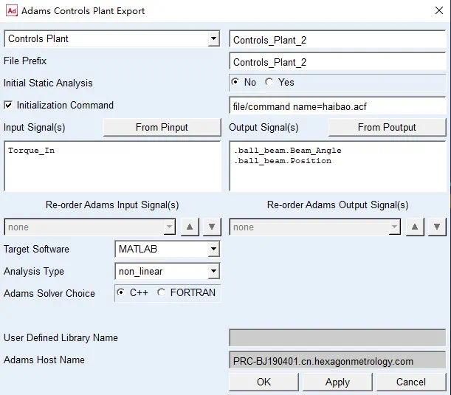This screenshot has width=451, height=395.
Task: Expand the Target Software MATLAB dropdown
Action: tap(168, 250)
